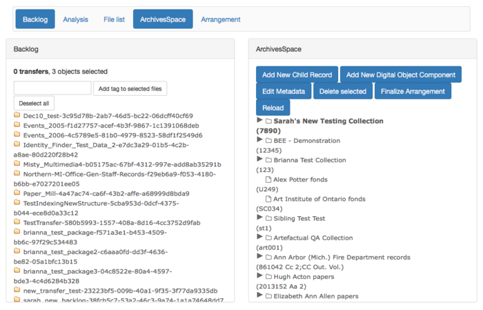This screenshot has height=310, width=483.
Task: Click folder icon next to Artefactual QA Collection
Action: tap(269, 238)
